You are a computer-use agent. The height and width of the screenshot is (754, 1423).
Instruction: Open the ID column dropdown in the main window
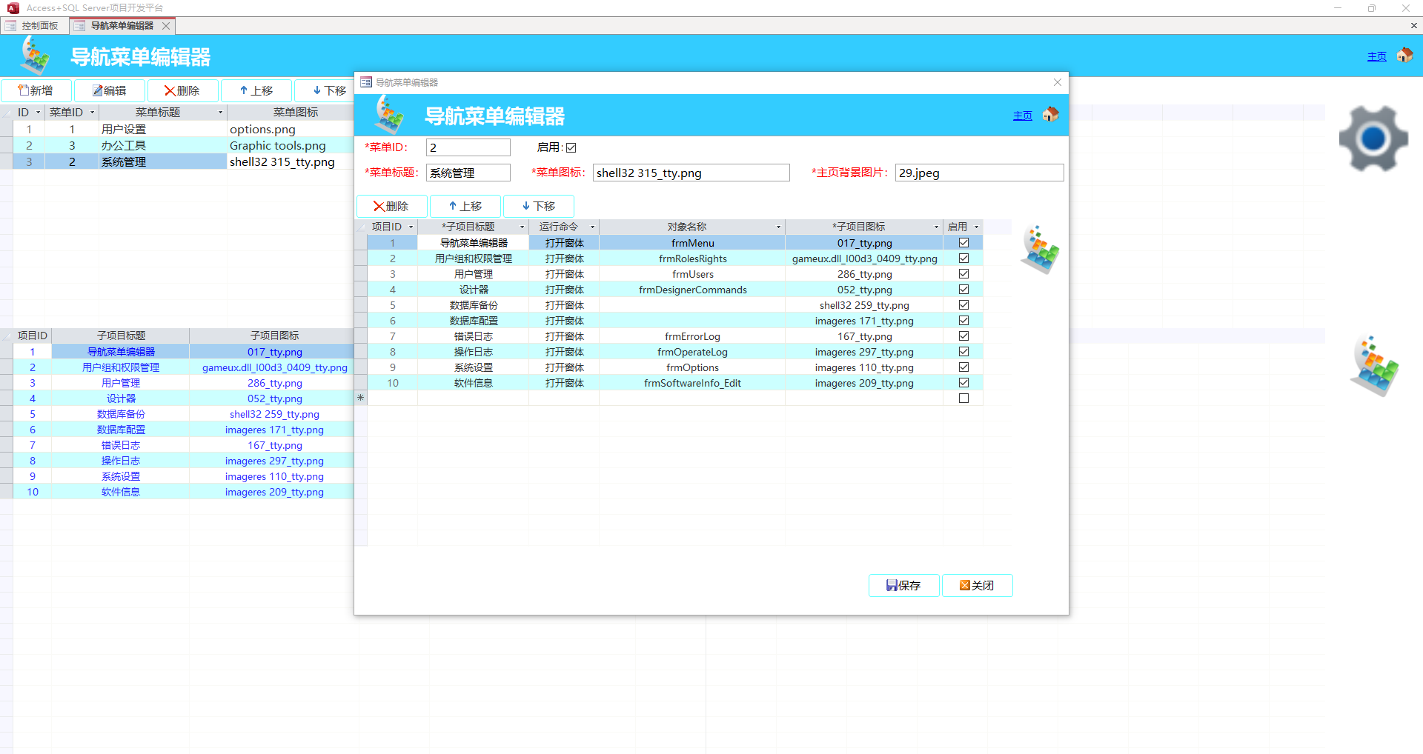click(38, 113)
